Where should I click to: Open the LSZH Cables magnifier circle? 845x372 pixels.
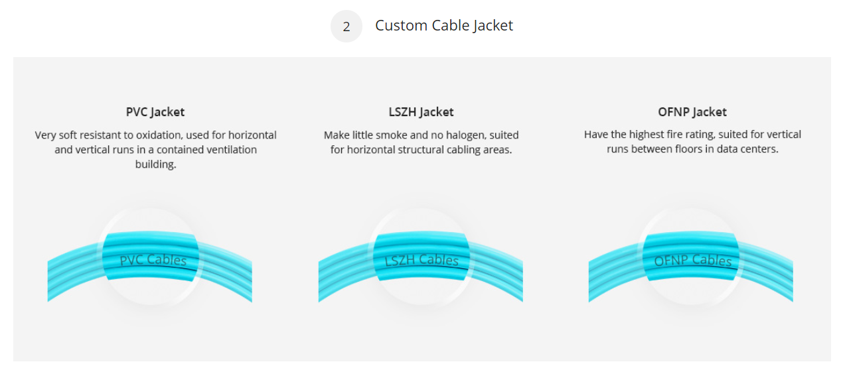coord(422,257)
